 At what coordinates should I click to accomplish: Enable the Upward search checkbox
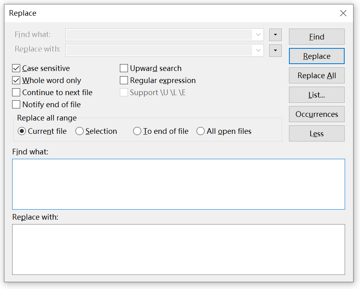124,69
